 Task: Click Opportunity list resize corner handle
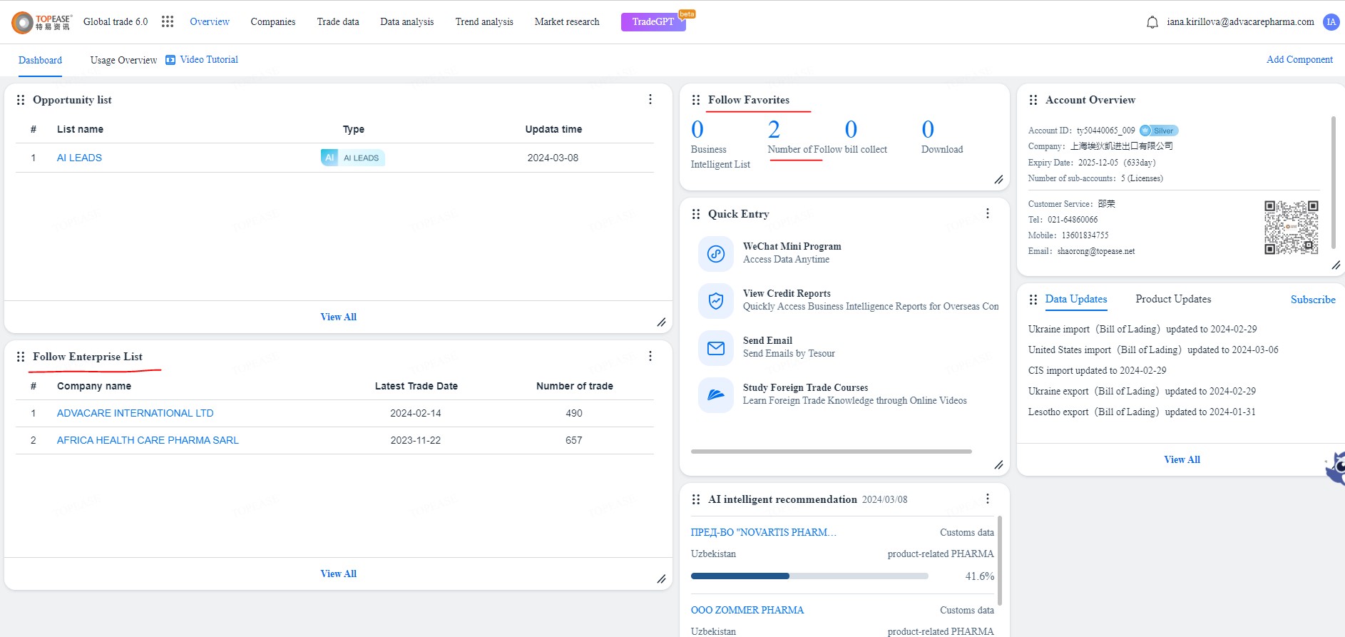662,322
